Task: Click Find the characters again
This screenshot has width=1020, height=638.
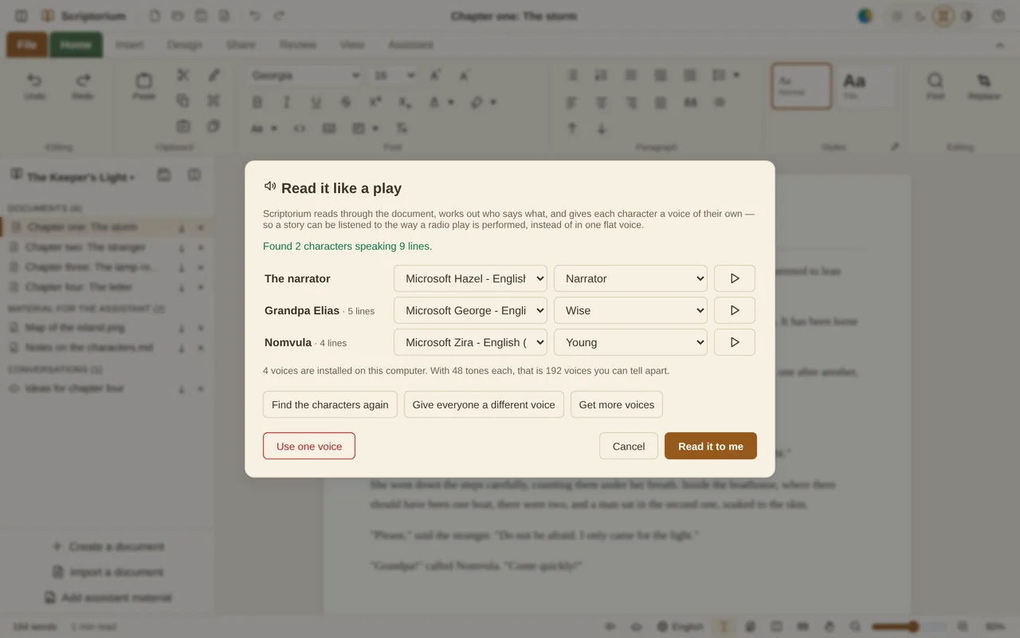Action: tap(330, 404)
